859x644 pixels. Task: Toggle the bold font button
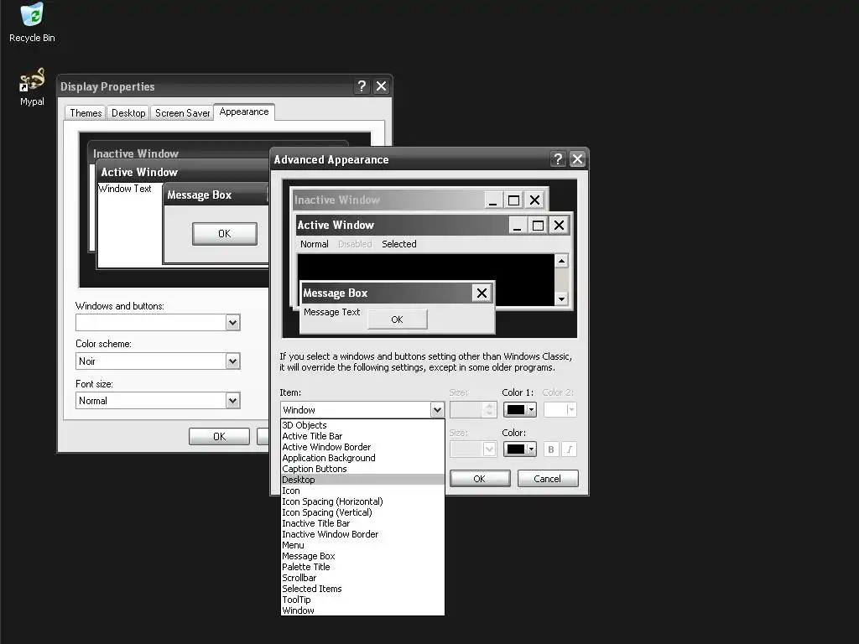(x=551, y=449)
